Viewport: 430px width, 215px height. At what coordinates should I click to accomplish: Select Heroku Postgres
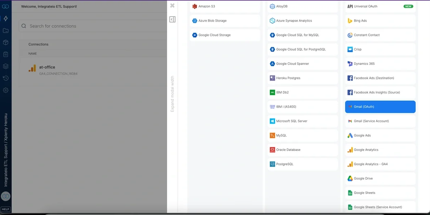click(303, 78)
